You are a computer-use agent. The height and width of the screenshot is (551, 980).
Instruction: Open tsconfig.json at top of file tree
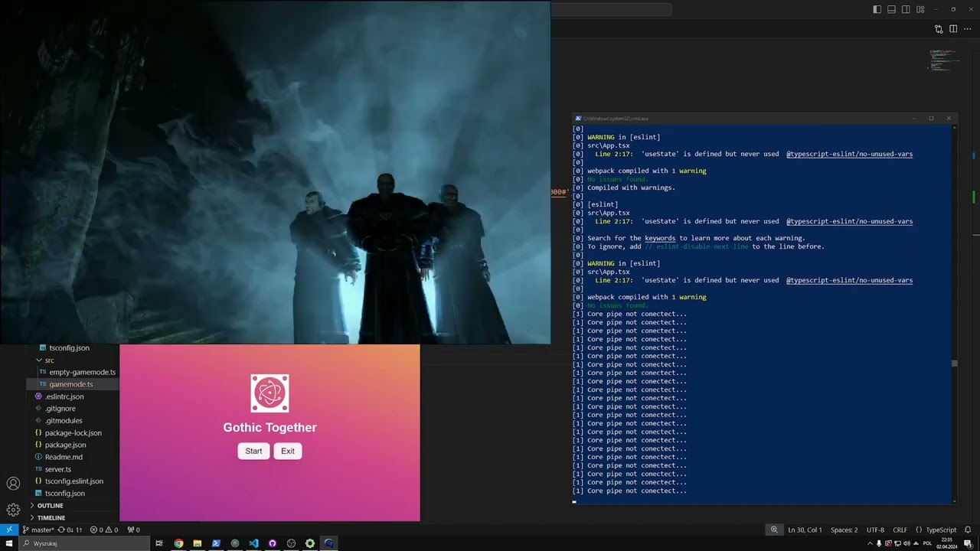pyautogui.click(x=69, y=347)
